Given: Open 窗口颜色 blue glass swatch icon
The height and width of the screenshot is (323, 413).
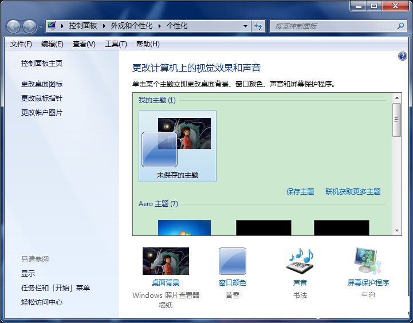Looking at the screenshot, I should click(233, 261).
